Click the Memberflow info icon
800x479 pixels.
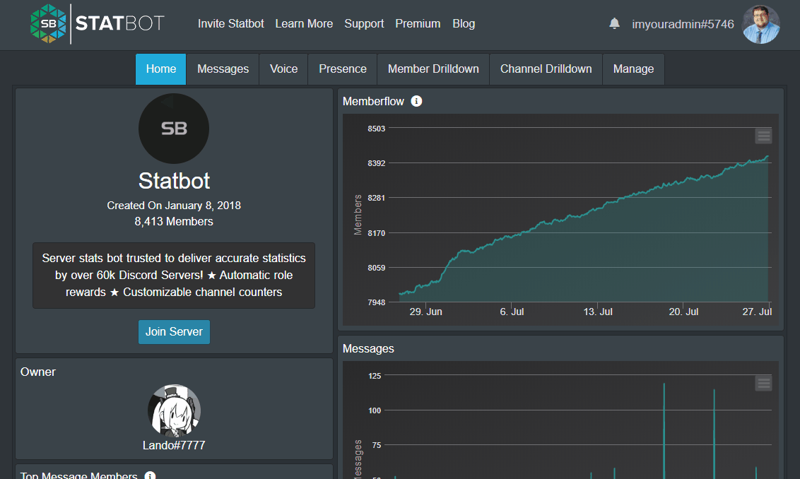(416, 101)
